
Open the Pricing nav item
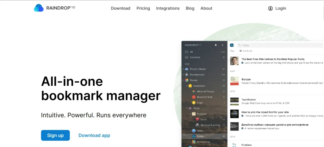pos(143,8)
